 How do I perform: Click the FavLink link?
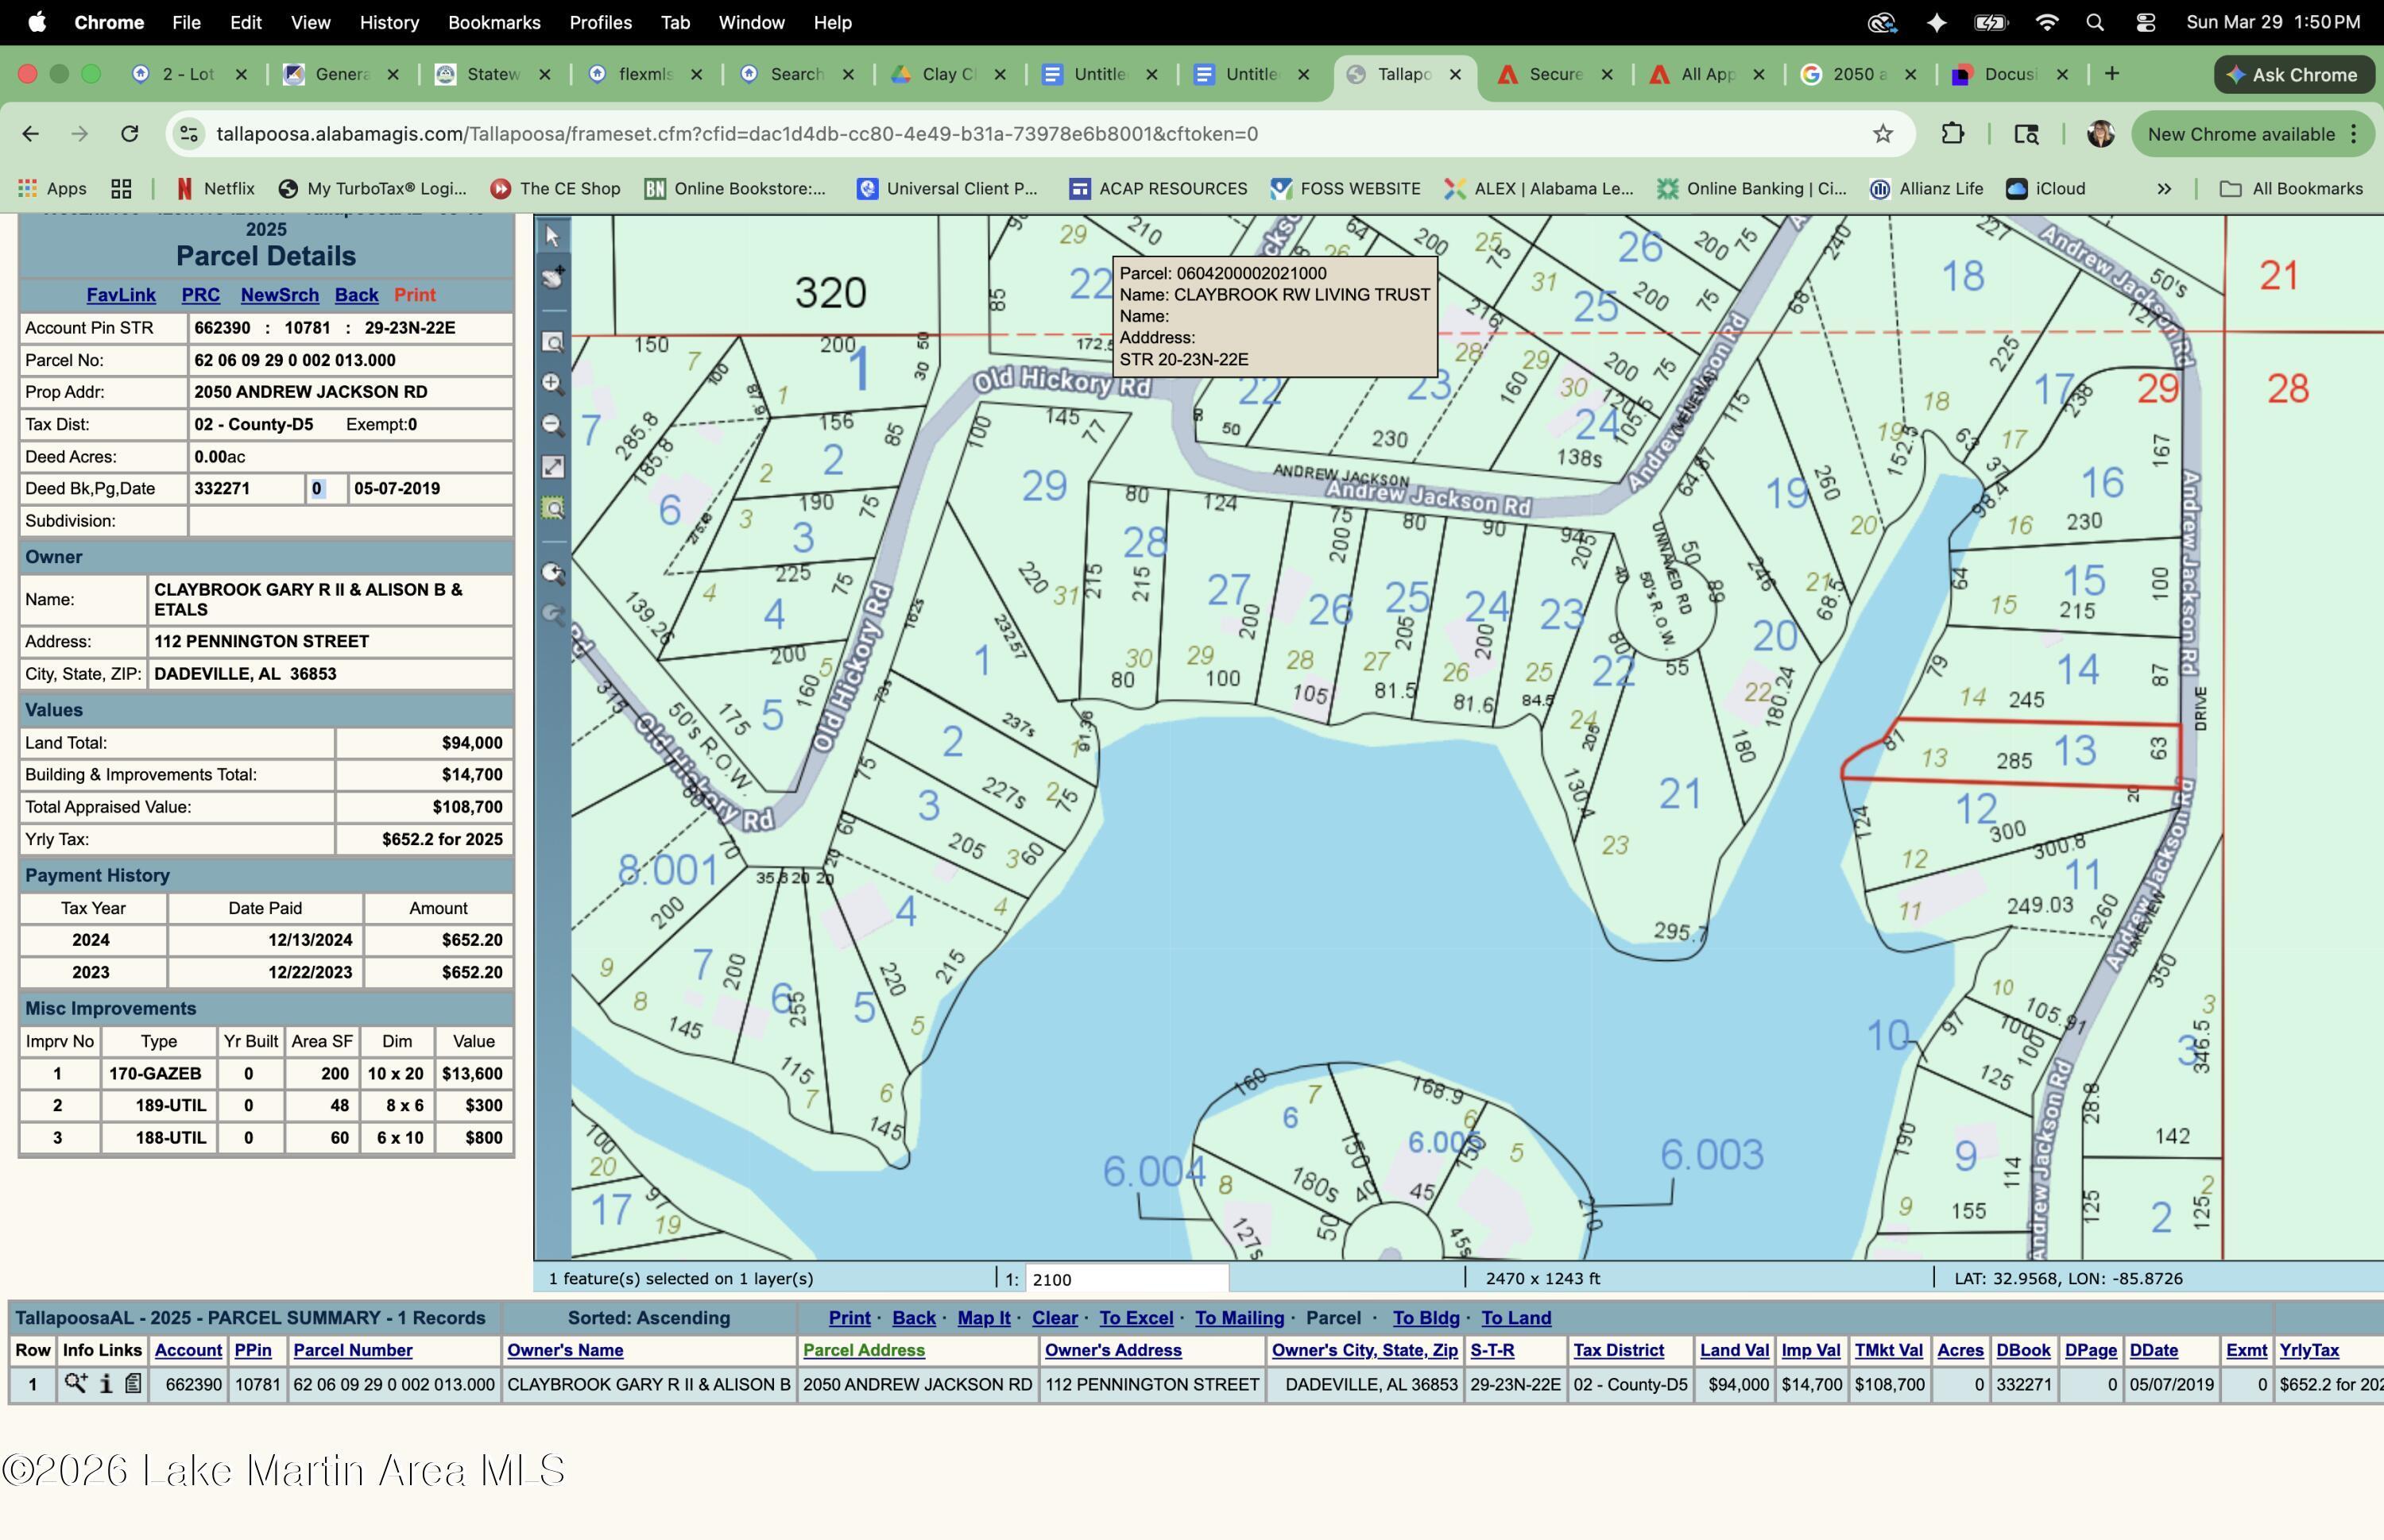[121, 295]
